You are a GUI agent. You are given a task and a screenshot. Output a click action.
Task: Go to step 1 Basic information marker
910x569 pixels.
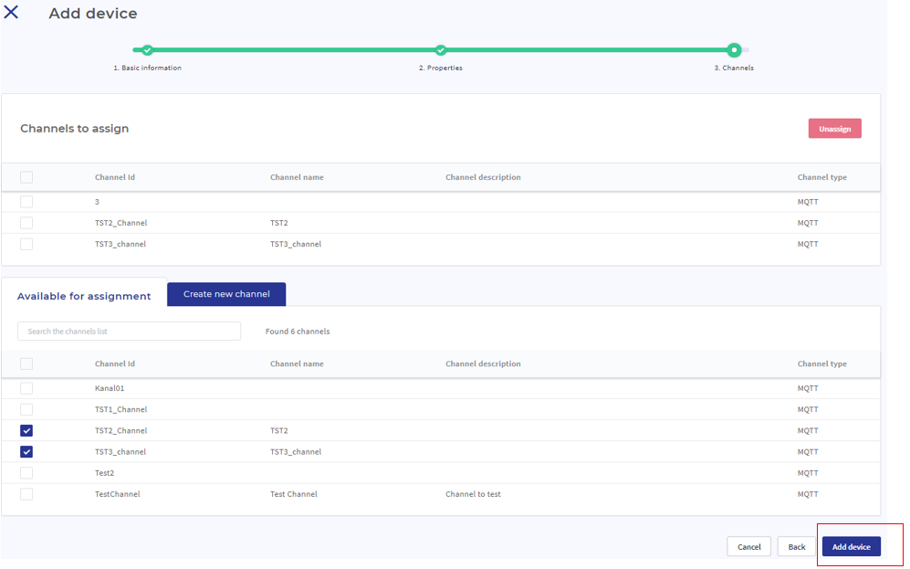click(x=148, y=50)
